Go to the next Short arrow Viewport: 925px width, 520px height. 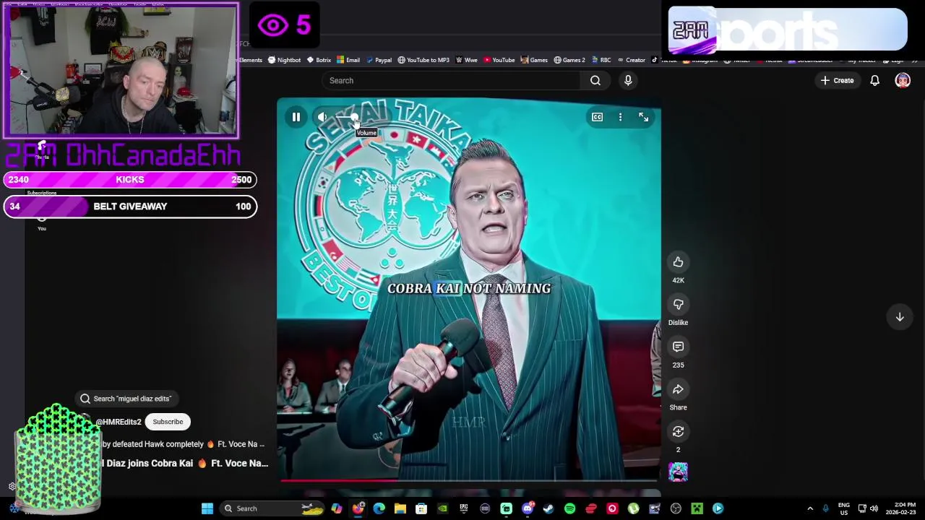[x=900, y=317]
